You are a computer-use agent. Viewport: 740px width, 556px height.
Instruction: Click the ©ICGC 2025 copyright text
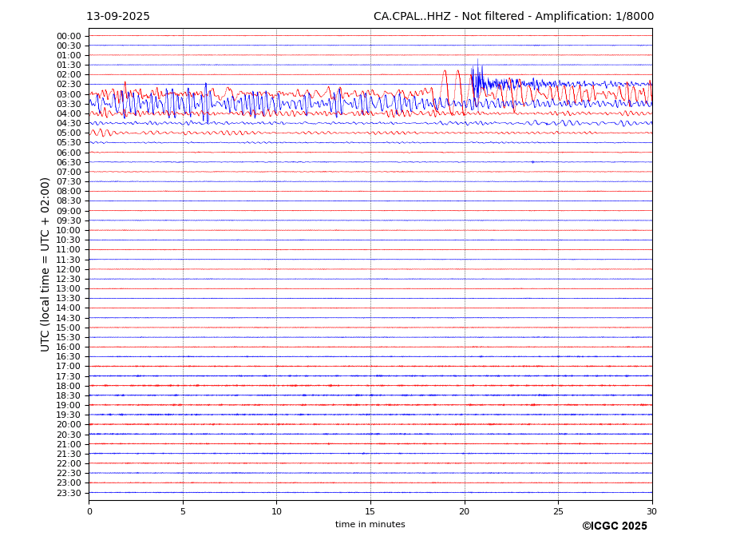(615, 526)
